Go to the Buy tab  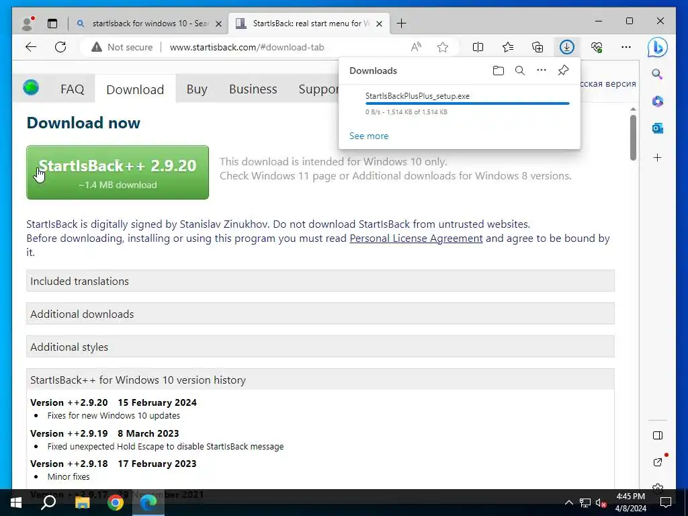(197, 89)
